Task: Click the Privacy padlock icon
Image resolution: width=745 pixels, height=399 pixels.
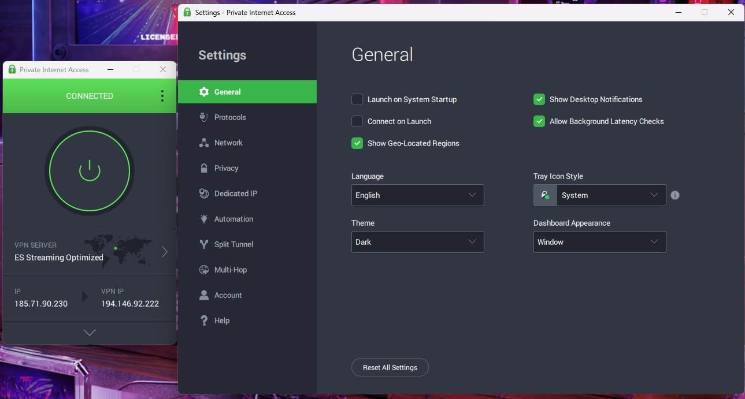Action: (x=203, y=168)
